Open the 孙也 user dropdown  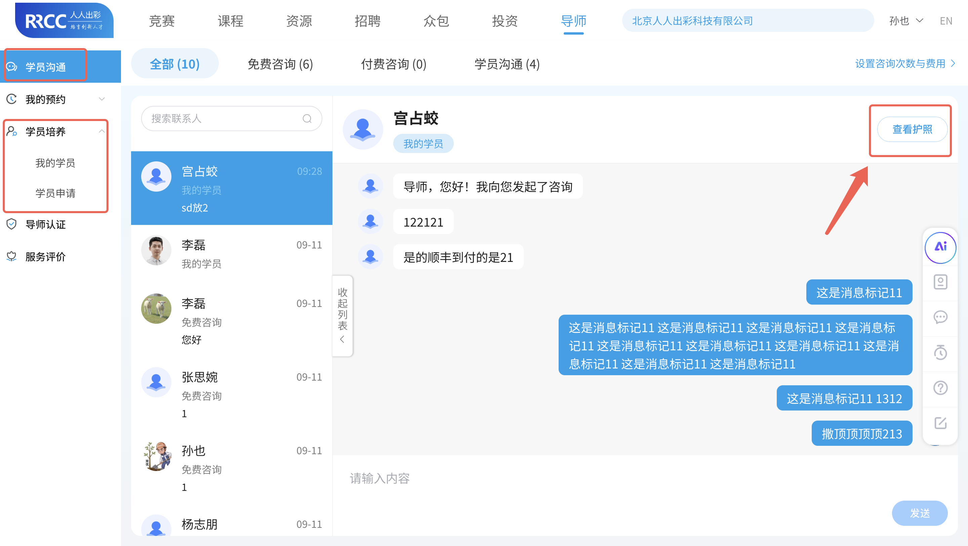pos(906,21)
